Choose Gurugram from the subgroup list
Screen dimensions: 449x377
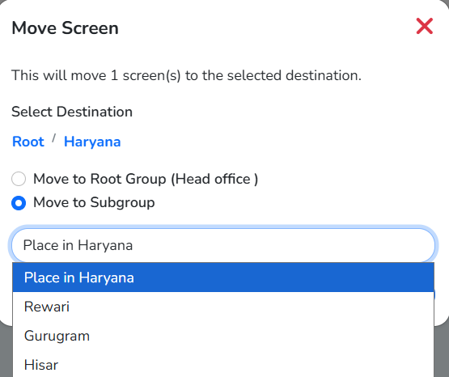pos(223,336)
